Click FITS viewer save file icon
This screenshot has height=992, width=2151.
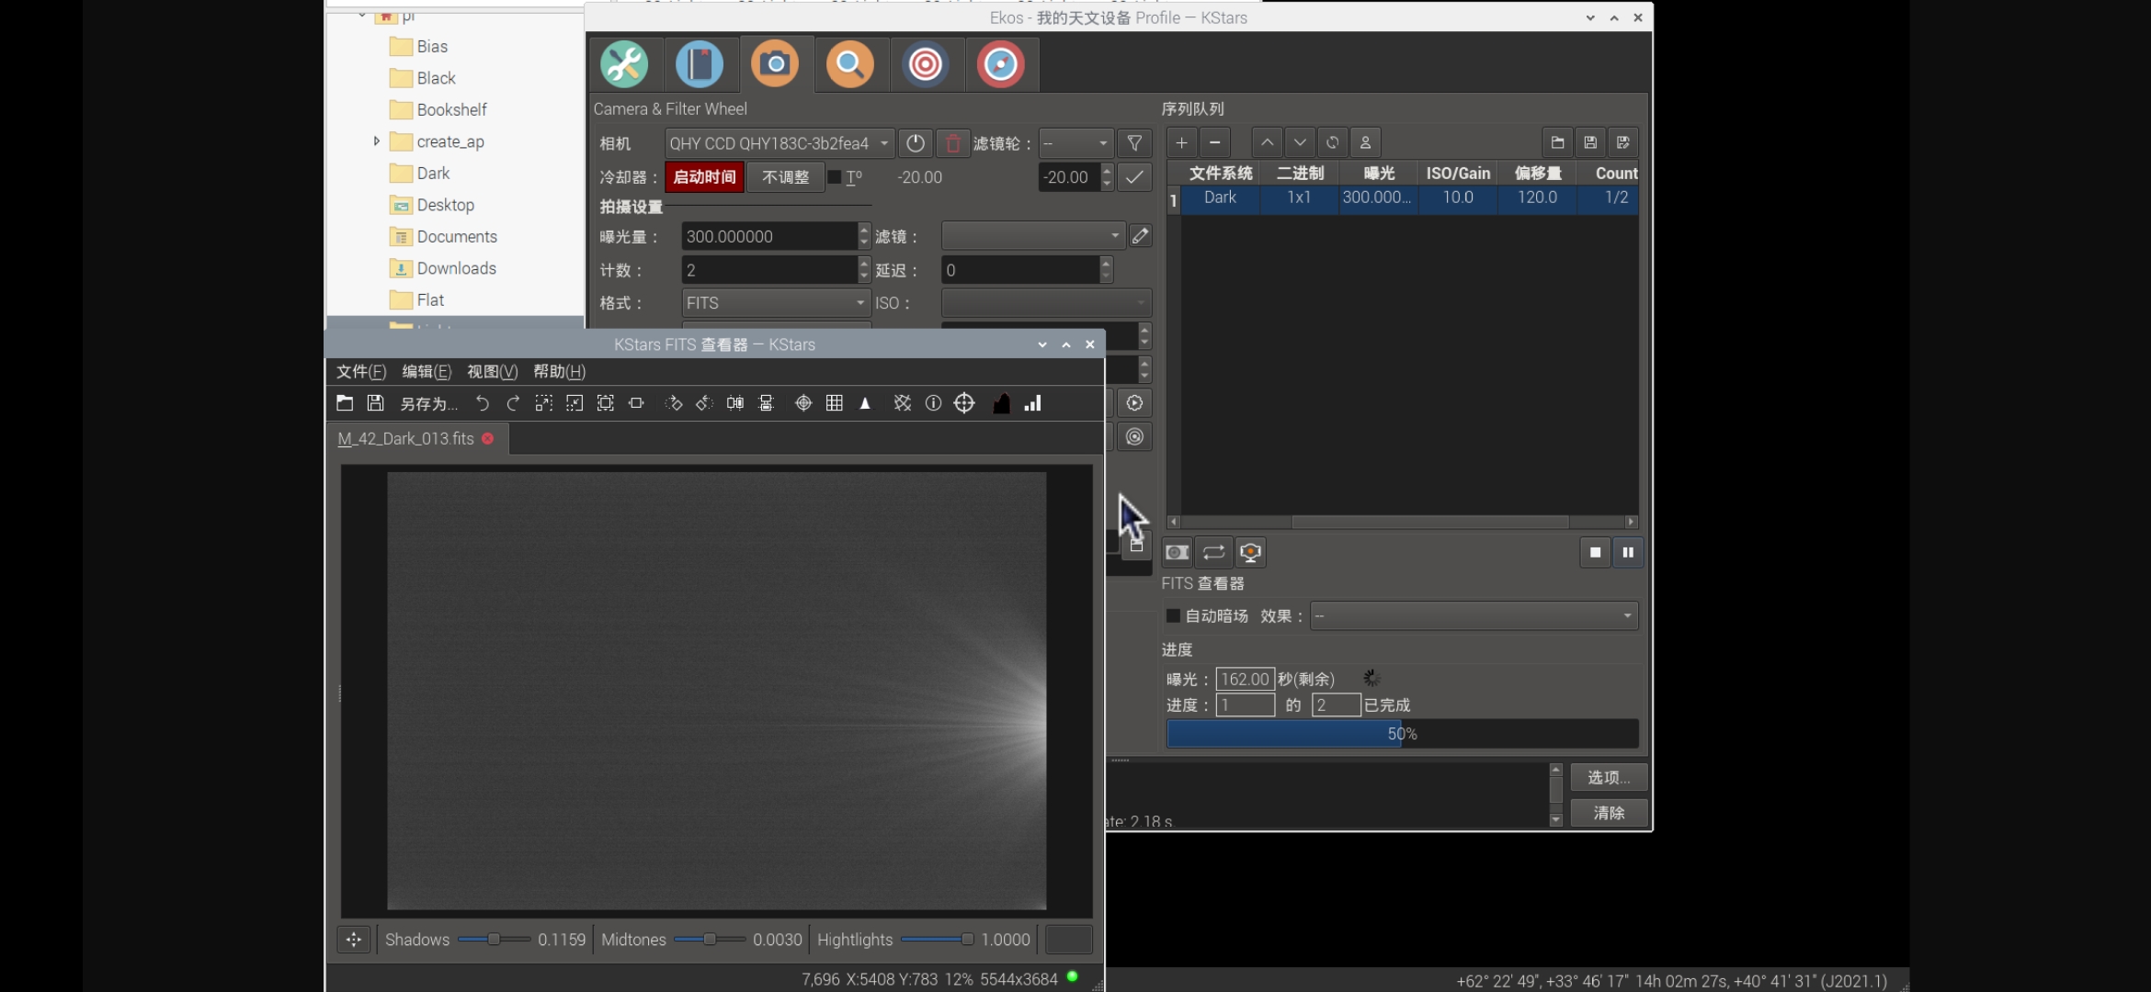tap(375, 403)
